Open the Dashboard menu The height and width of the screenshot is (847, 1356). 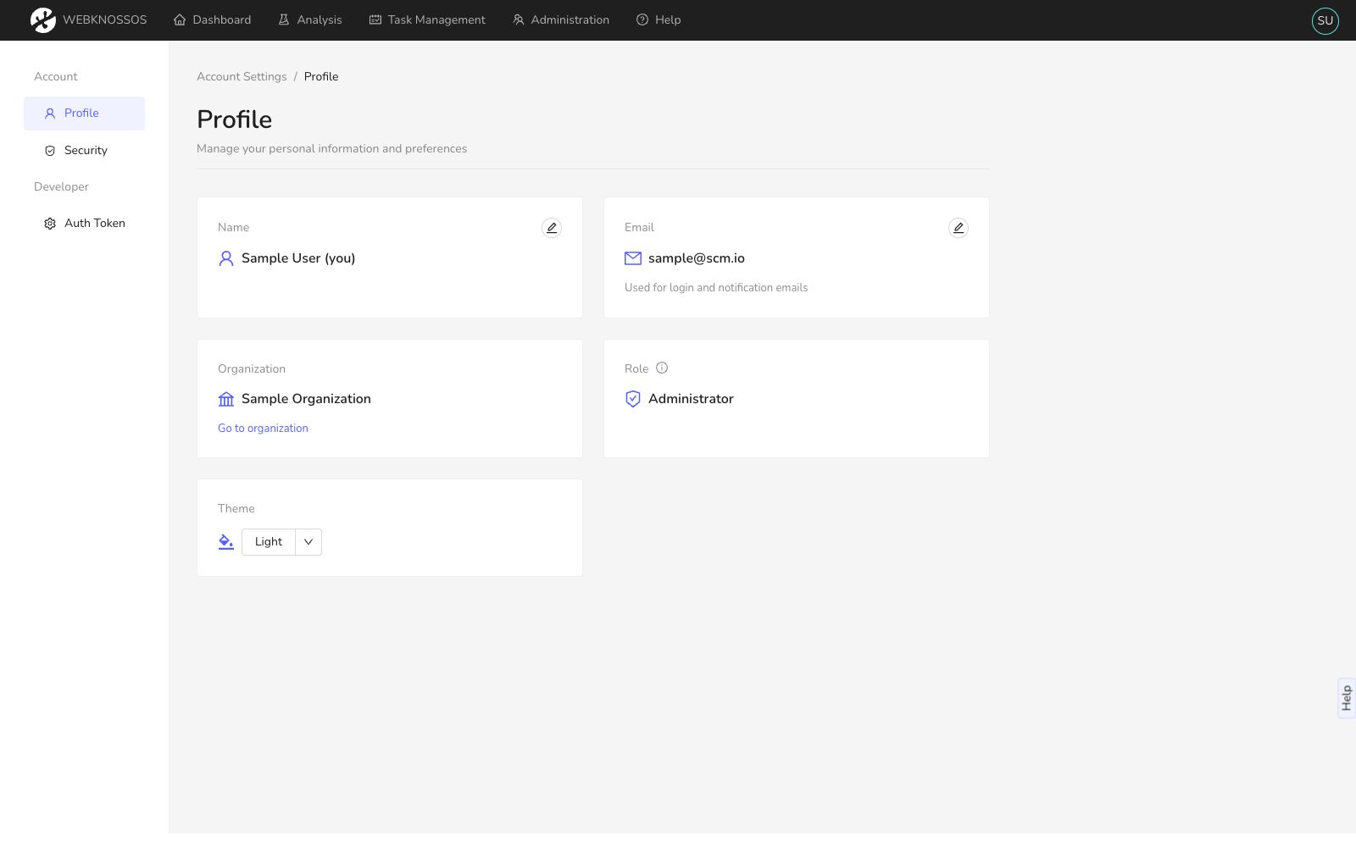212,19
